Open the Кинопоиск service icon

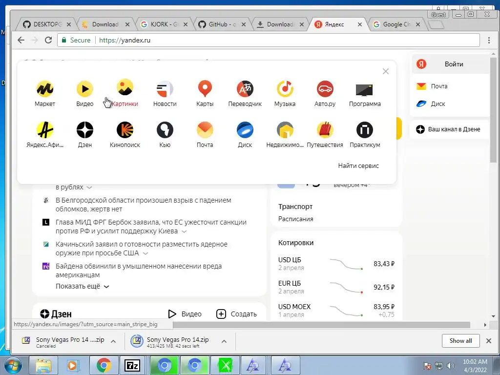[x=125, y=130]
